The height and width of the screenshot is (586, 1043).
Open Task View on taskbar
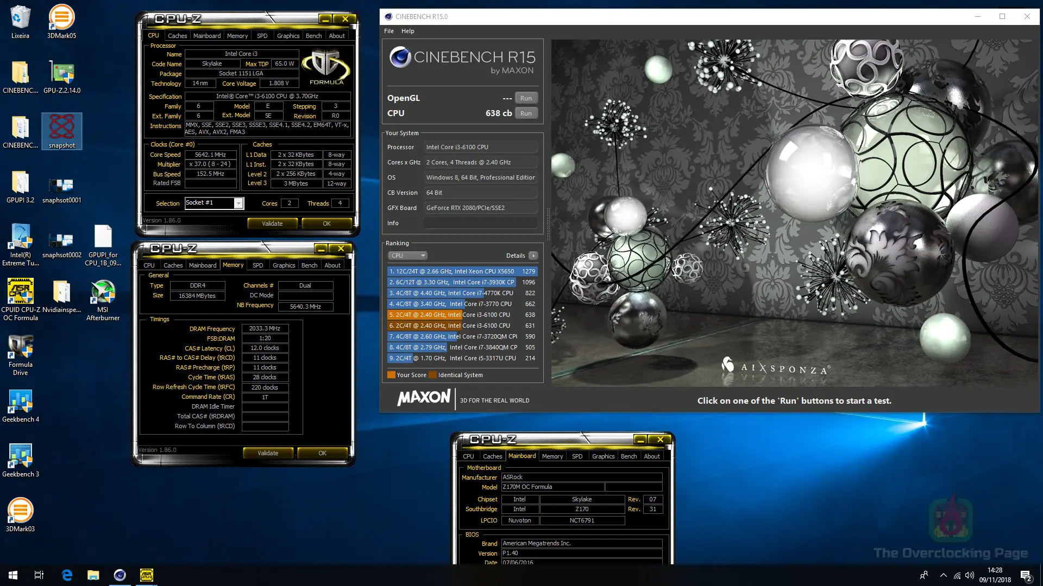coord(39,575)
